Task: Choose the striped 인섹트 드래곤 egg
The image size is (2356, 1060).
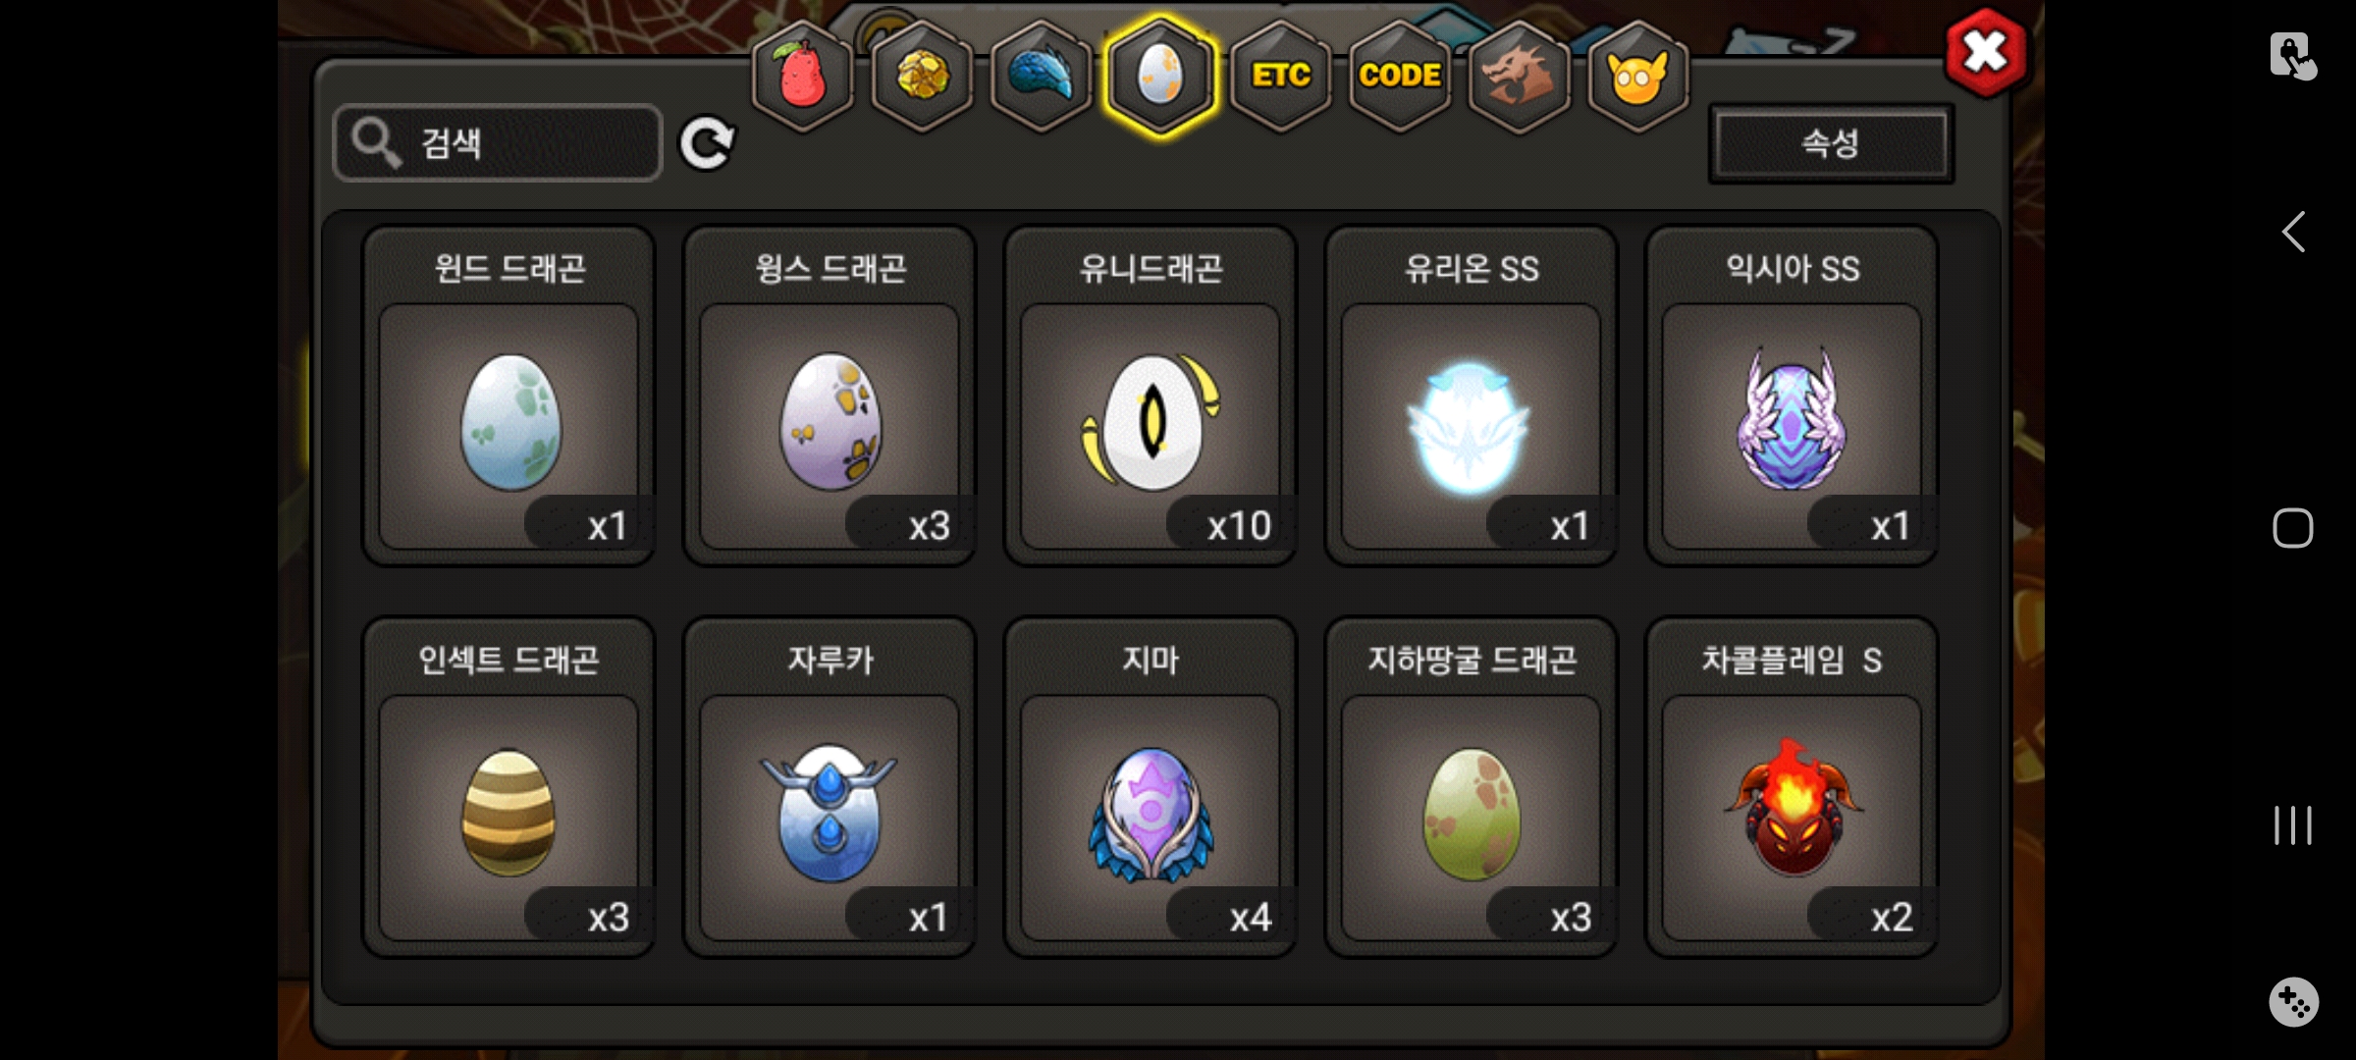Action: point(509,787)
